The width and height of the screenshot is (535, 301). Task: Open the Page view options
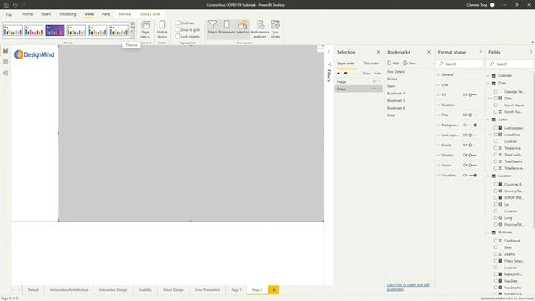point(145,29)
